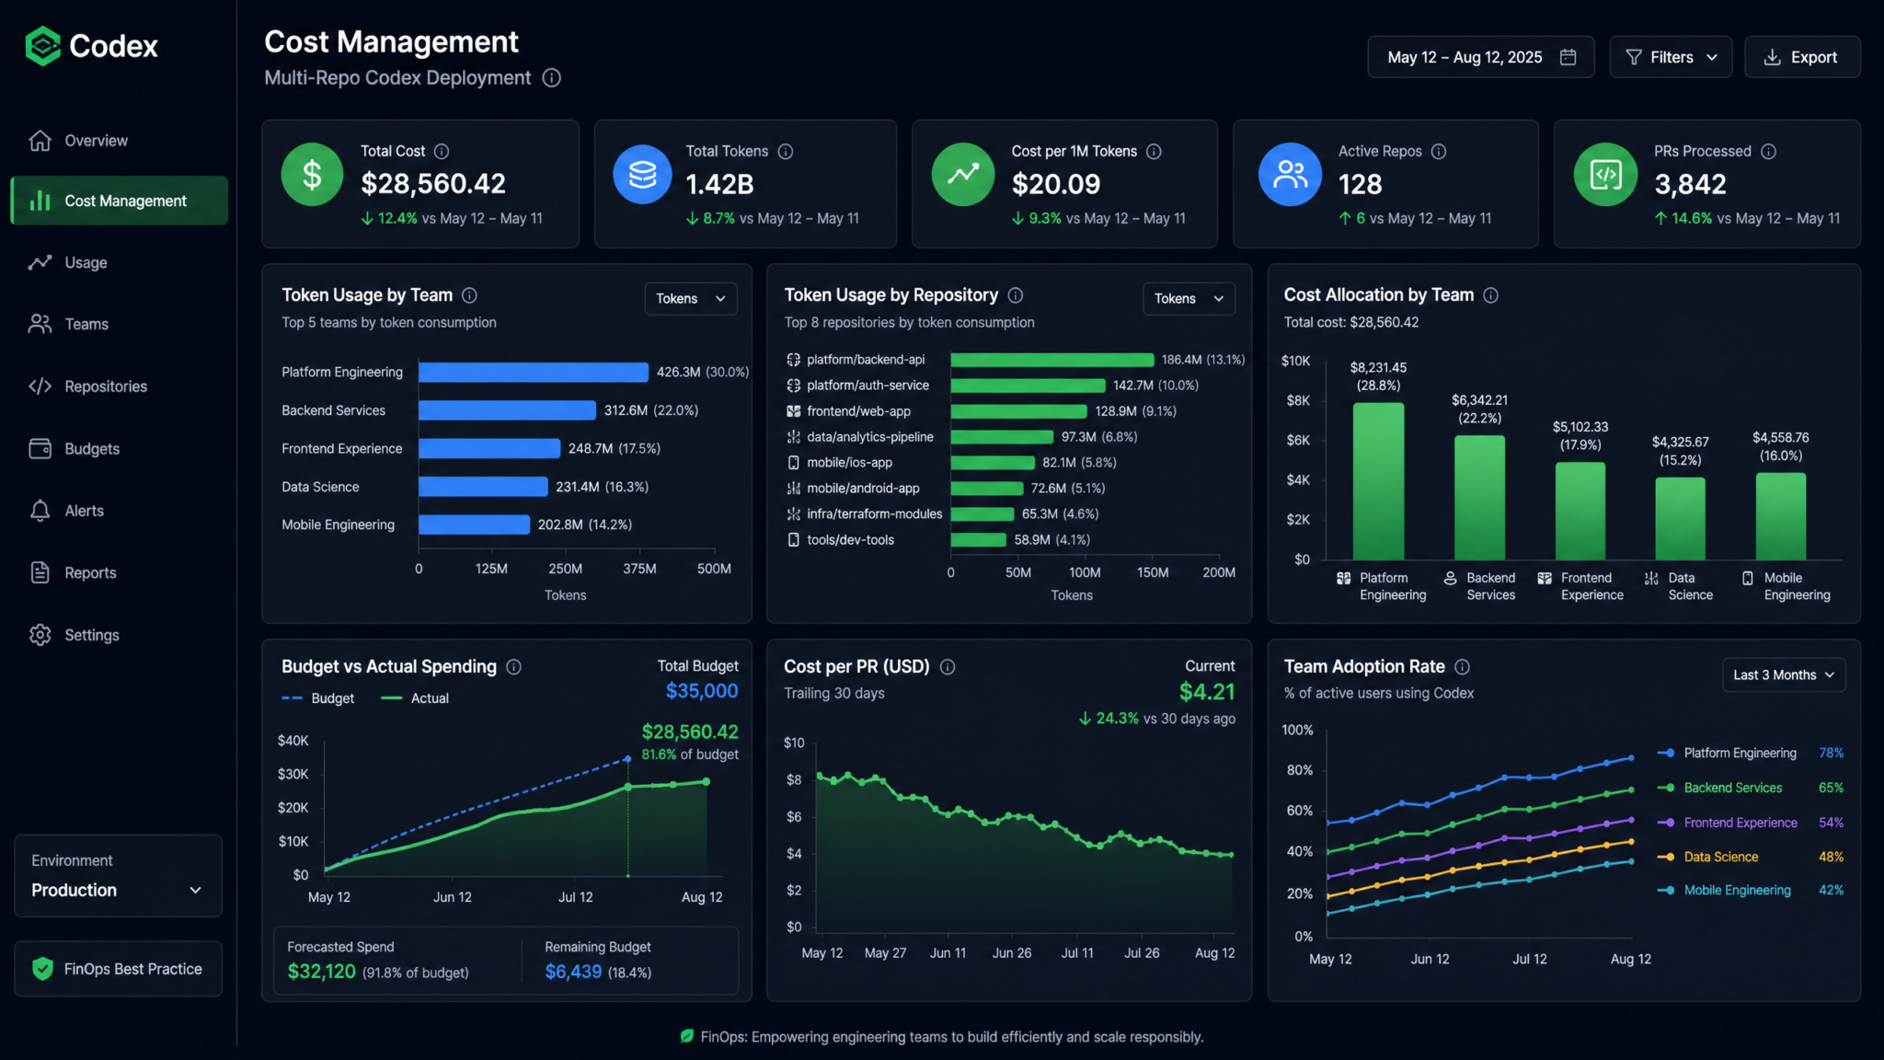This screenshot has height=1060, width=1884.
Task: Show info for Cost per 1M Tokens
Action: pos(1154,151)
